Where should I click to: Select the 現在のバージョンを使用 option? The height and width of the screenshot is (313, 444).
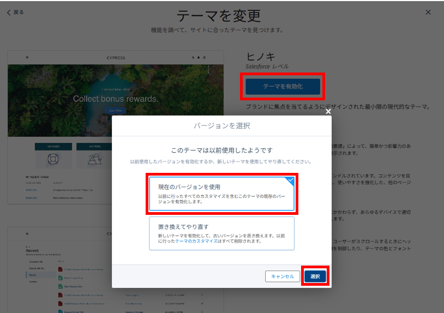pyautogui.click(x=221, y=194)
